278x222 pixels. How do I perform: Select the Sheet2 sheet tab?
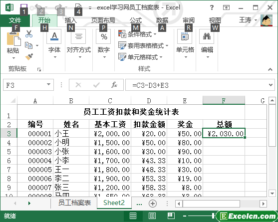pos(114,203)
